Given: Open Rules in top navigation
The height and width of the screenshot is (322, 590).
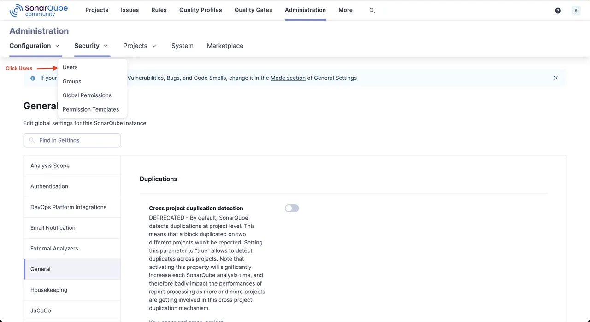Looking at the screenshot, I should [x=159, y=10].
